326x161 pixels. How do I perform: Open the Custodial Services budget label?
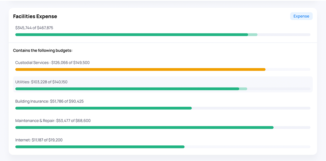[x=52, y=63]
